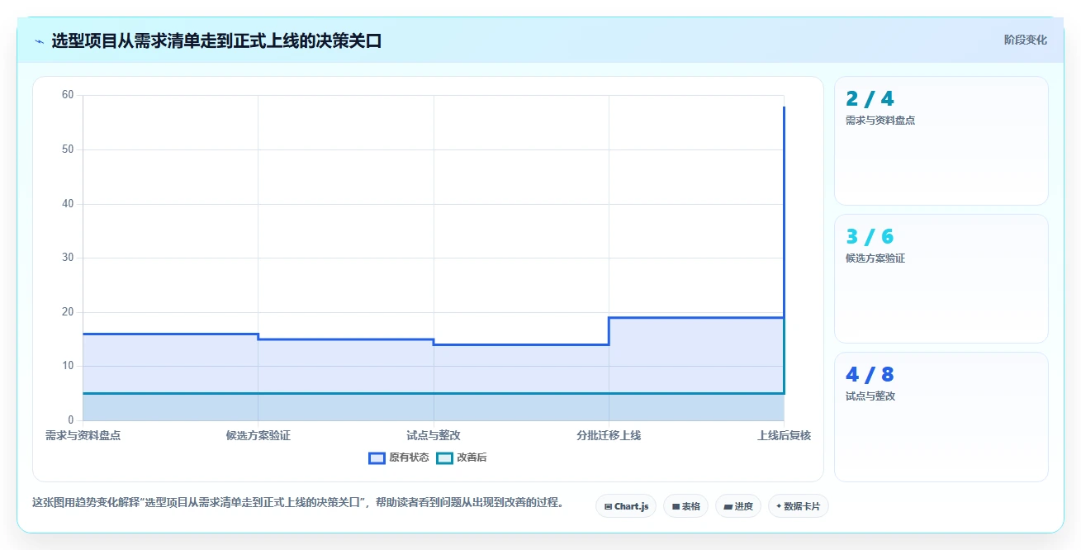The height and width of the screenshot is (550, 1081).
Task: Click the icon in 进度 tag
Action: coord(728,506)
